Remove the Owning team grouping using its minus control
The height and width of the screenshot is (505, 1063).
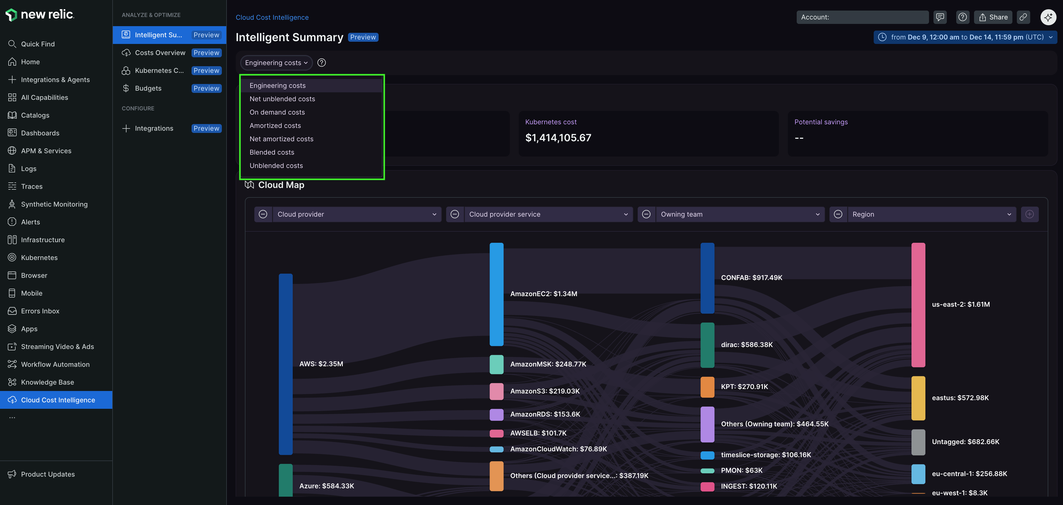pos(646,214)
